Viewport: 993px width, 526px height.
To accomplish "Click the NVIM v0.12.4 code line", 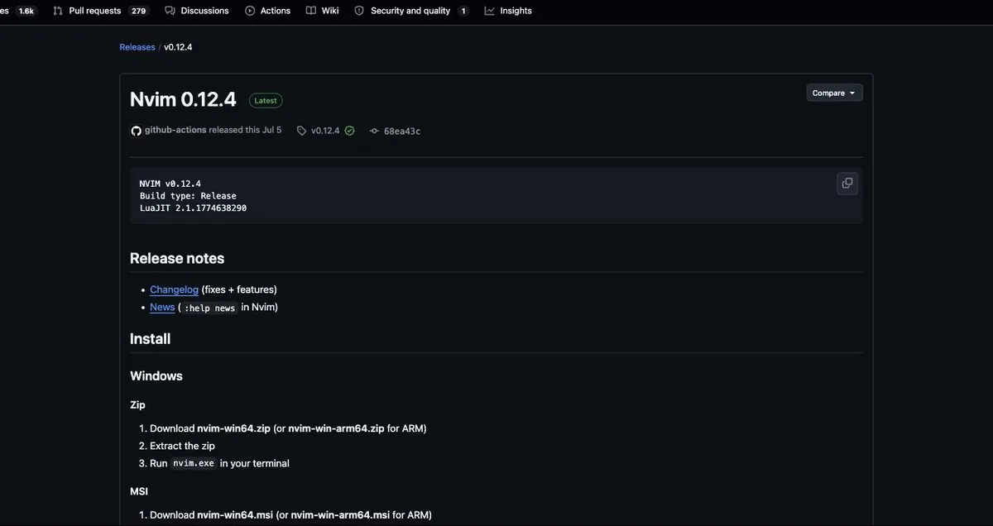I will [170, 184].
